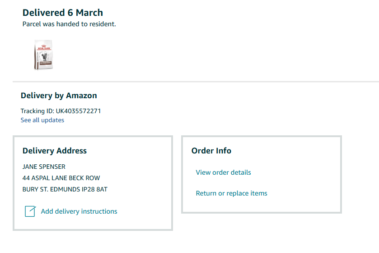Click the Tracking ID label

(37, 111)
